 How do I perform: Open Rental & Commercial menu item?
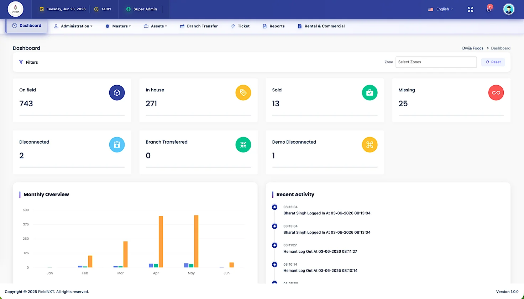[321, 26]
